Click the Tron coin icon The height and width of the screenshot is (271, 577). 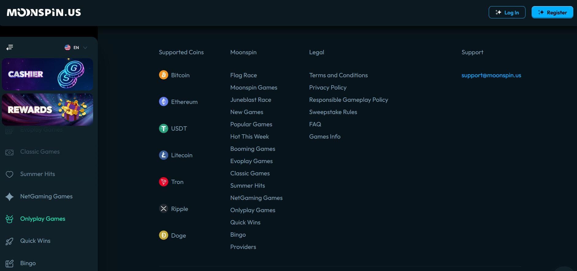[164, 182]
